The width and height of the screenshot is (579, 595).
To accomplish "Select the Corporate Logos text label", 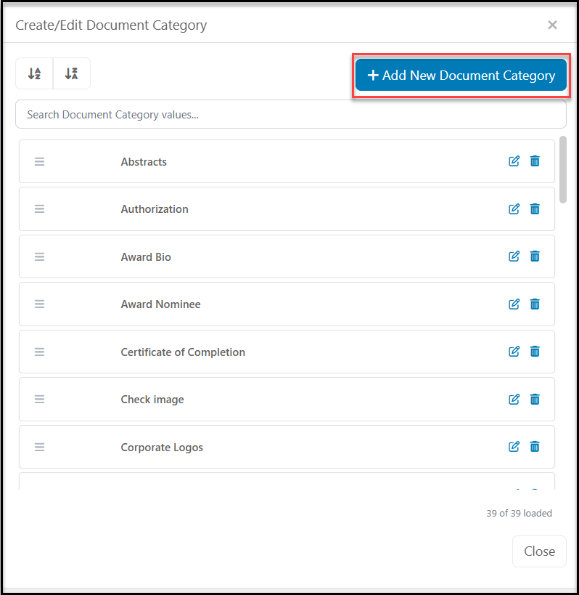I will (x=162, y=448).
